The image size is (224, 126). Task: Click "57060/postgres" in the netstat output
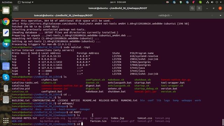point(140,65)
